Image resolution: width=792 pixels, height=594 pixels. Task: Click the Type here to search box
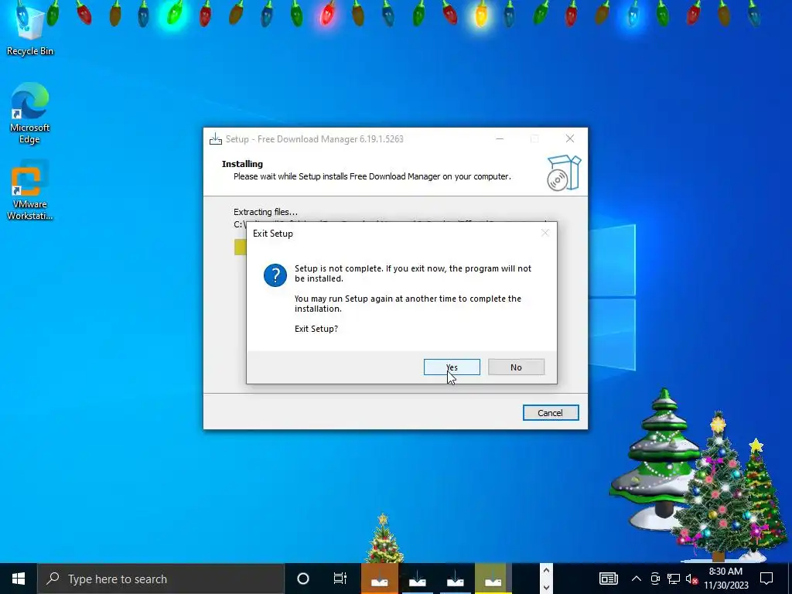161,579
